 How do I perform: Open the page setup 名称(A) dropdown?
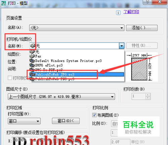tap(77, 28)
